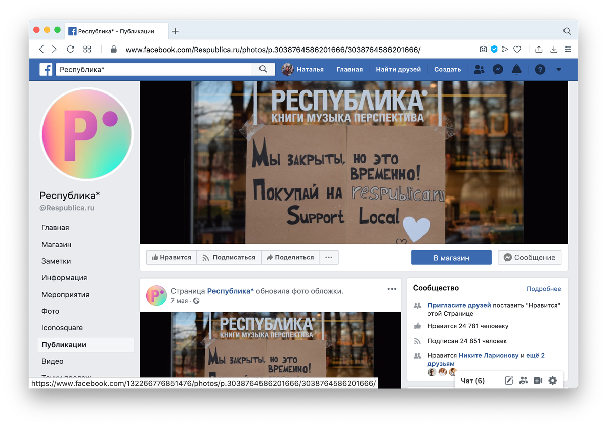Viewport: 607px width, 427px height.
Task: Open the Чат (6) panel
Action: click(x=472, y=381)
